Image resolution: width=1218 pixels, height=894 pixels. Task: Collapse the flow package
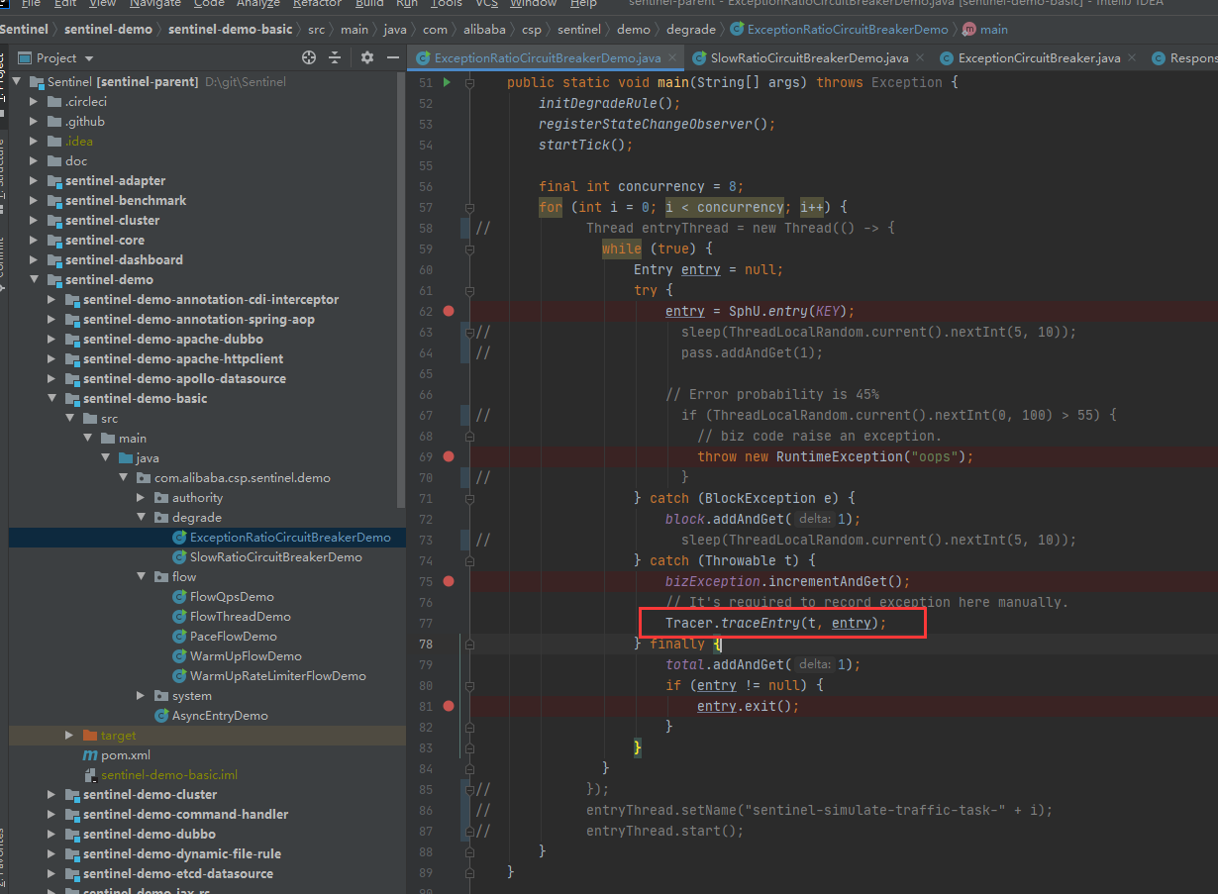click(142, 576)
